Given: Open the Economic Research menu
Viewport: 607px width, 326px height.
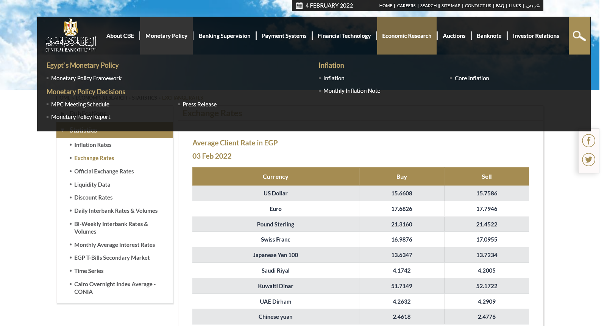Looking at the screenshot, I should [406, 36].
